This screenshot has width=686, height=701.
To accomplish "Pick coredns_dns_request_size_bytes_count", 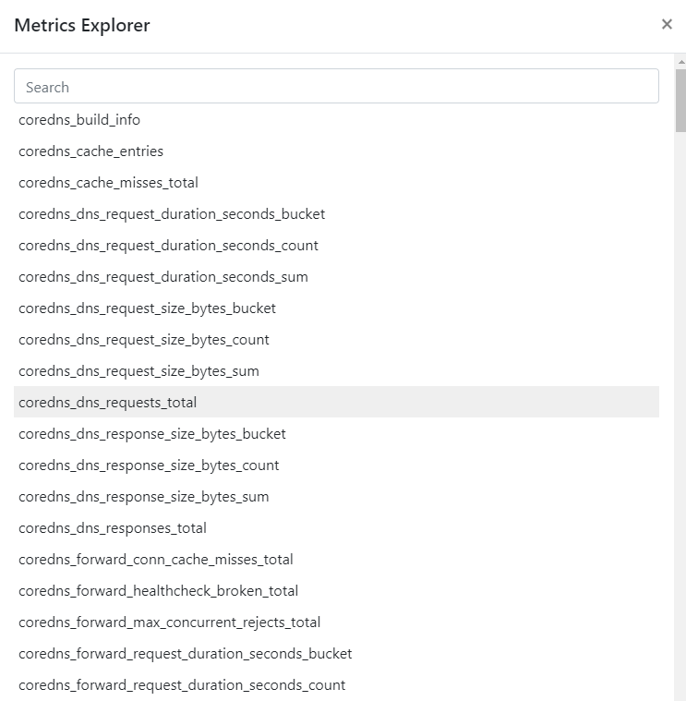I will point(336,339).
